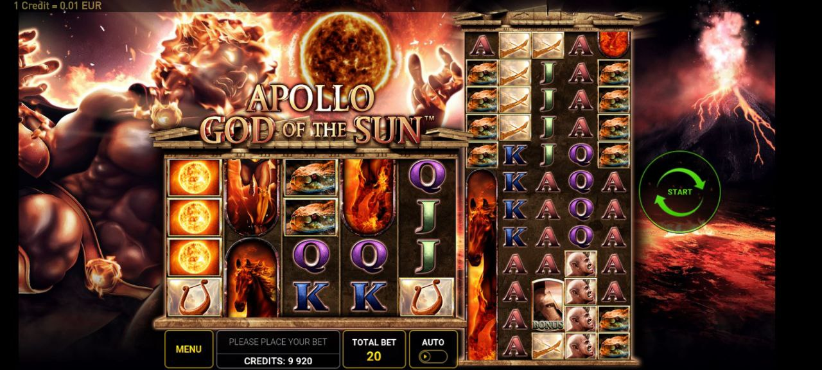Click the lyre symbol on the first reel
822x370 pixels.
tap(194, 297)
